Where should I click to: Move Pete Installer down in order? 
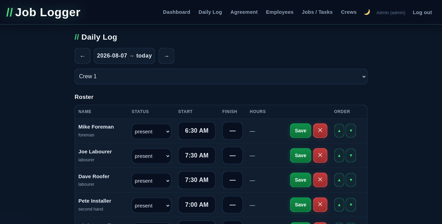coord(351,205)
